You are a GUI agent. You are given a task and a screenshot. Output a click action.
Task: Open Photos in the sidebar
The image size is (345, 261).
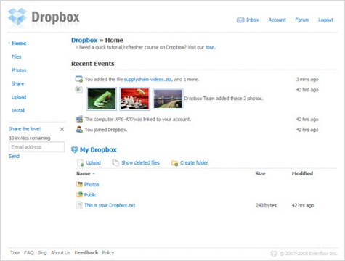click(x=19, y=70)
